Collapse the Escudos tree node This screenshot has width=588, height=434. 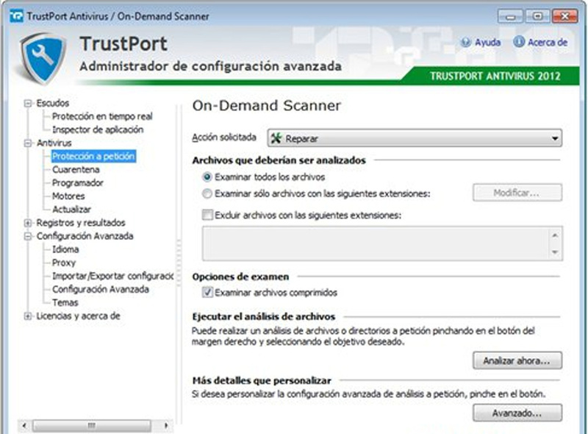28,103
